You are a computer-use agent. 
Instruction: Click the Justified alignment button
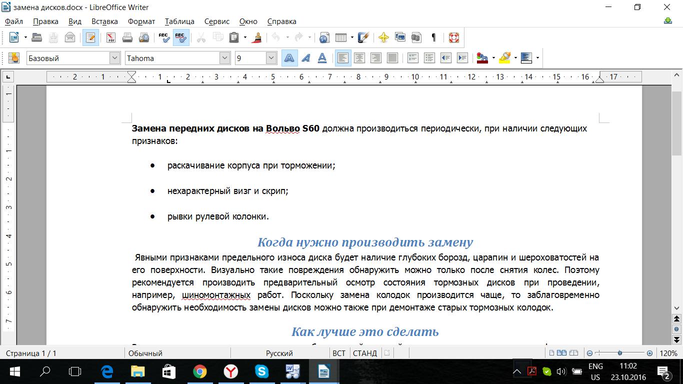pyautogui.click(x=392, y=58)
